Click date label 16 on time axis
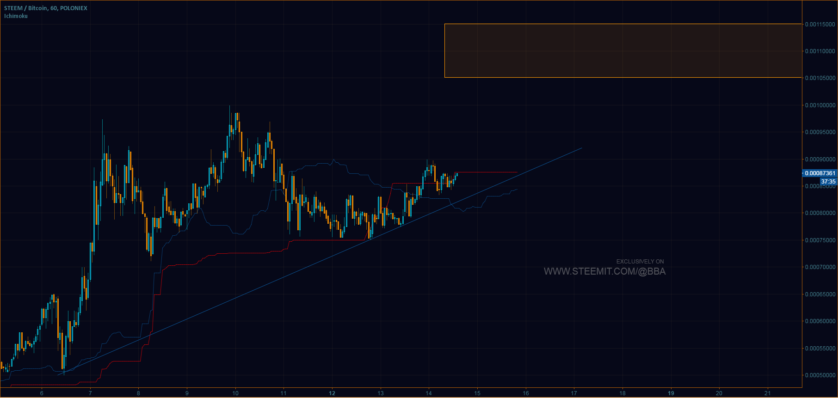The height and width of the screenshot is (398, 838). (526, 393)
